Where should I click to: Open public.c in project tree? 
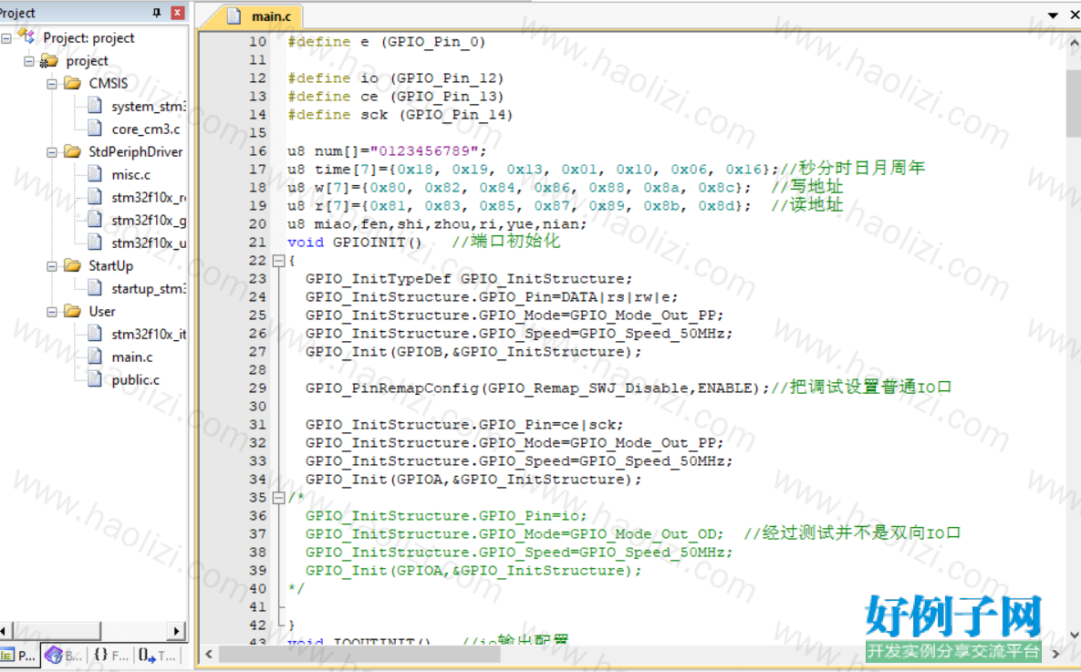(135, 379)
